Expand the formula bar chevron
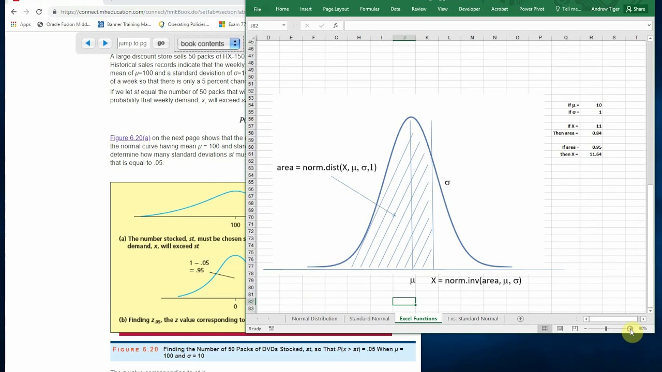 (649, 25)
